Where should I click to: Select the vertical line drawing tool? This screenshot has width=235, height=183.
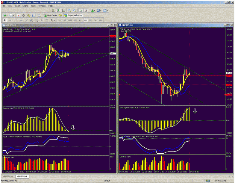[16, 20]
